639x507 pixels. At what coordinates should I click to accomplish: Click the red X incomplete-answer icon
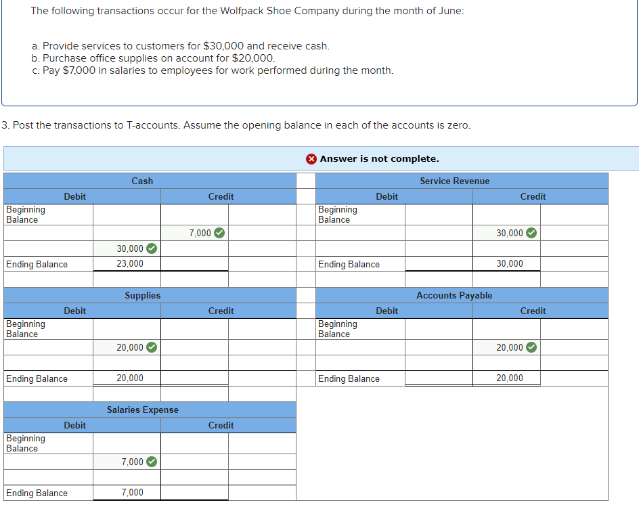pyautogui.click(x=311, y=159)
